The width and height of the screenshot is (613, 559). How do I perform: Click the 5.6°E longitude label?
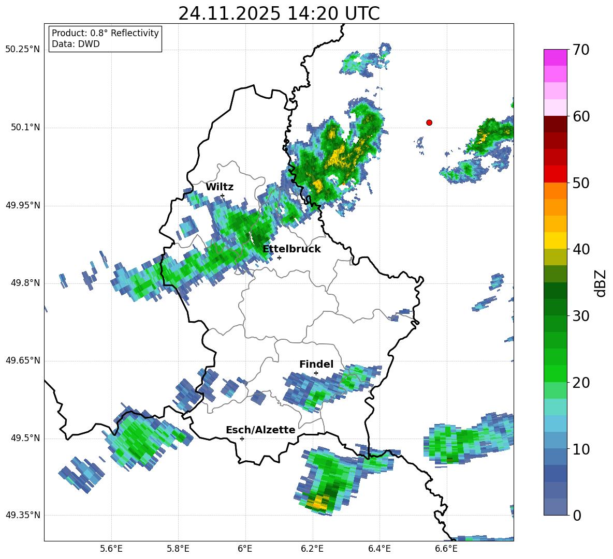point(111,549)
